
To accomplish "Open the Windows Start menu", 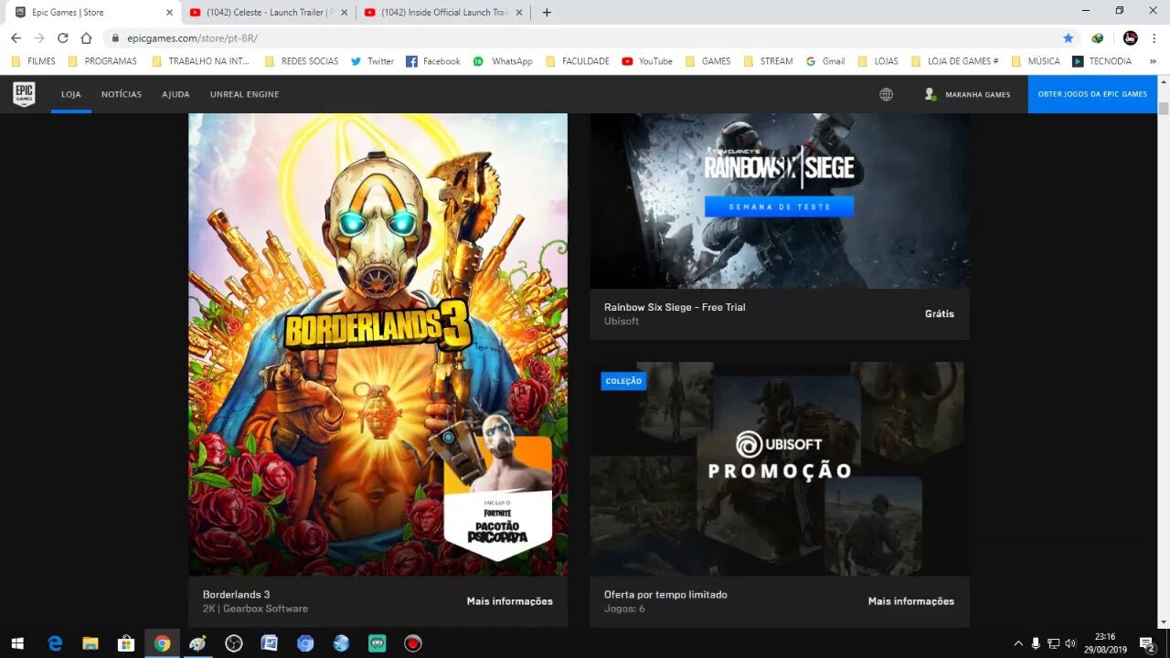I will [17, 643].
